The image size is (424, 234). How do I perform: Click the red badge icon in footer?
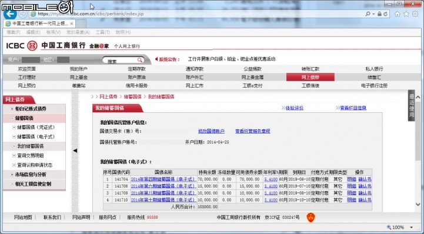[311, 218]
